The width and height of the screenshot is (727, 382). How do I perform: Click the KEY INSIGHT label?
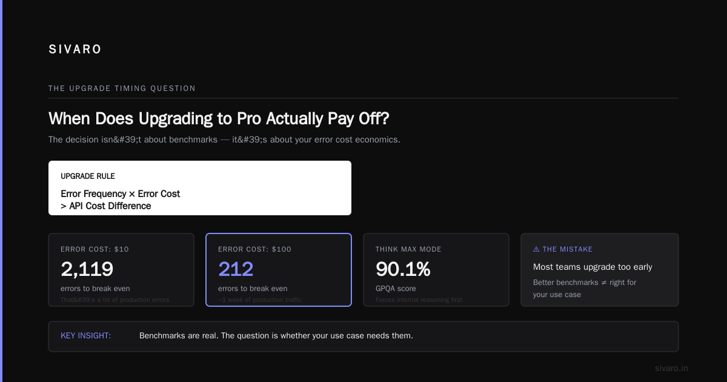tap(86, 335)
